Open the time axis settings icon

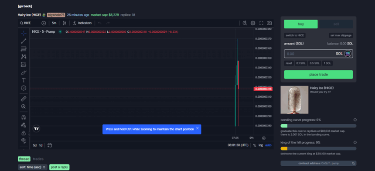pyautogui.click(x=263, y=138)
